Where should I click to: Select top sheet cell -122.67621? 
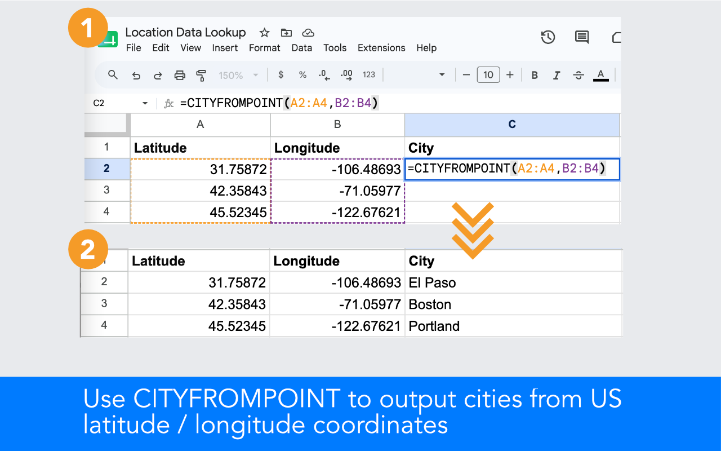[337, 212]
